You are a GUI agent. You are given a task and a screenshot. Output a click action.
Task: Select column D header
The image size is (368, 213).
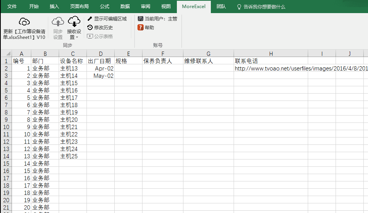click(101, 54)
